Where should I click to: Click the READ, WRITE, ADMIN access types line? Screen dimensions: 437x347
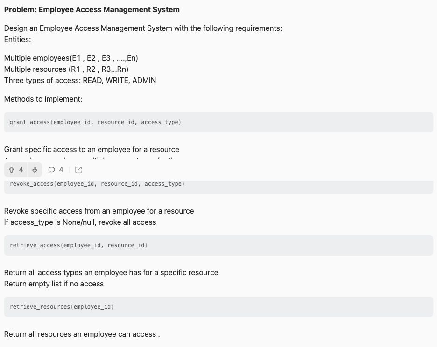click(80, 81)
